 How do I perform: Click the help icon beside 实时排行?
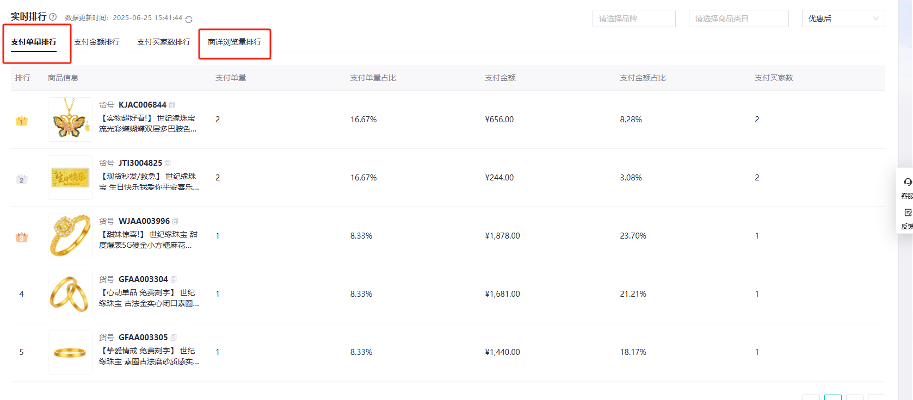[x=53, y=17]
